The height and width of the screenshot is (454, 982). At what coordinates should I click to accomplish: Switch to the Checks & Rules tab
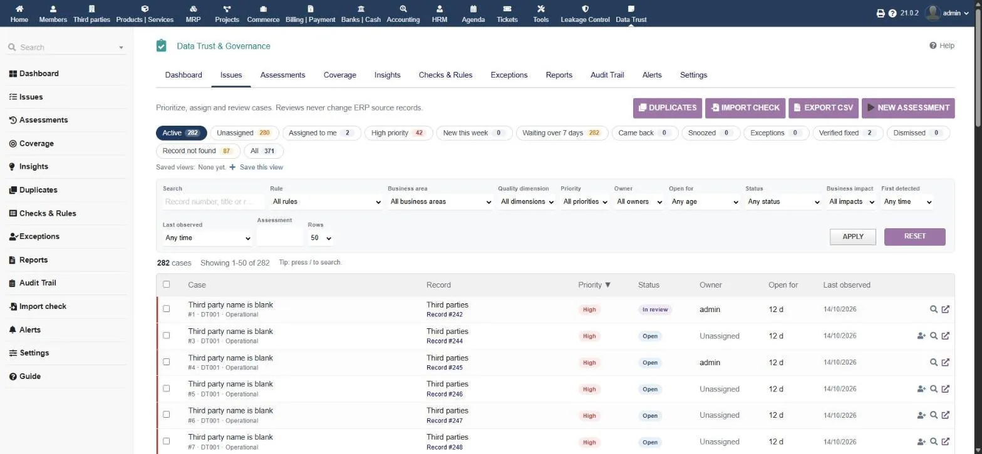pos(445,75)
